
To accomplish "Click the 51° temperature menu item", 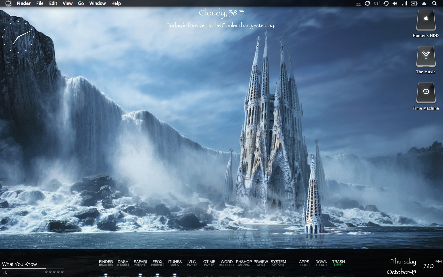I will pyautogui.click(x=377, y=3).
